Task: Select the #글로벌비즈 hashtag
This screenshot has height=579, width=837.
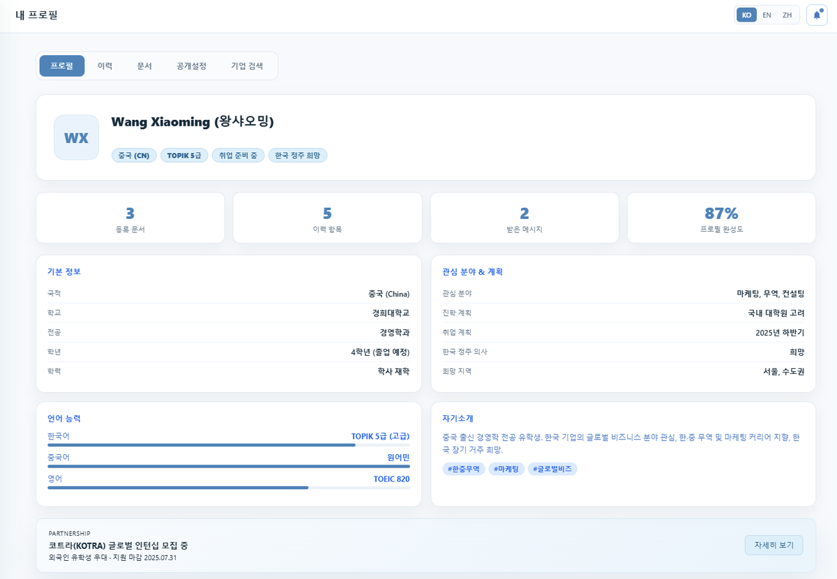Action: click(552, 469)
